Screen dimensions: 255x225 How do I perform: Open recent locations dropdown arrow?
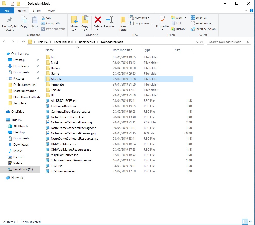tap(18, 42)
